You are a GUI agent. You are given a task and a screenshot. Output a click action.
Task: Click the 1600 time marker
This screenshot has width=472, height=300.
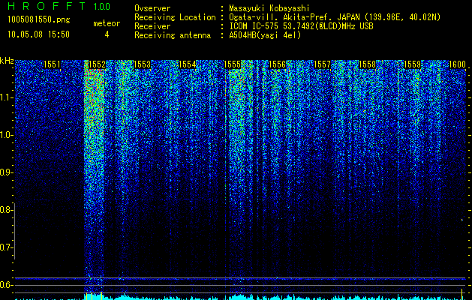457,64
